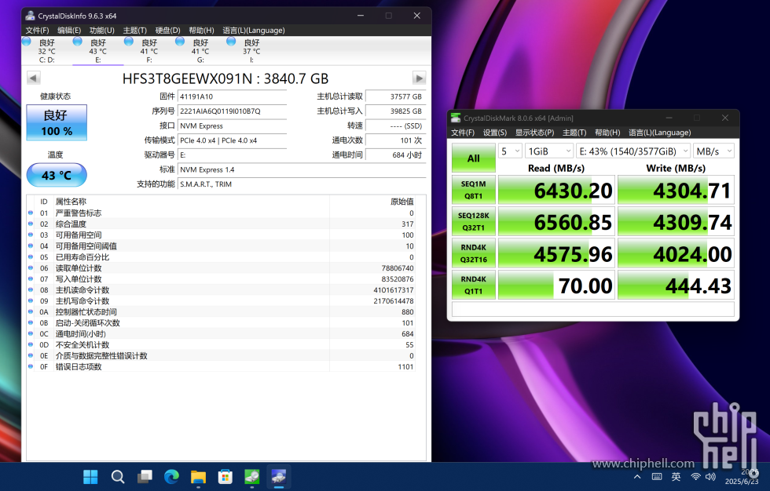Image resolution: width=770 pixels, height=491 pixels.
Task: Click the 43 °C temperature indicator
Action: [x=57, y=175]
